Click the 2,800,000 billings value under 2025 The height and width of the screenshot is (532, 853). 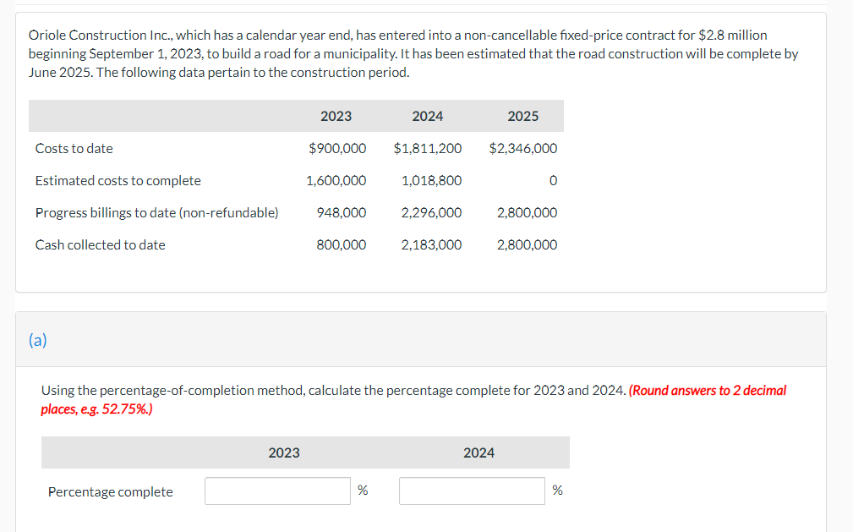tap(526, 212)
